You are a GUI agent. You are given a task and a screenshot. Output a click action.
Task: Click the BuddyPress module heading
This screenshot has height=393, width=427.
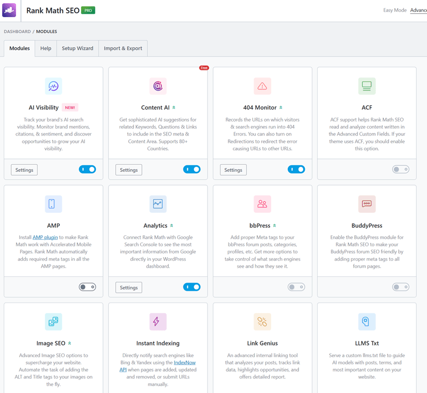tap(367, 226)
